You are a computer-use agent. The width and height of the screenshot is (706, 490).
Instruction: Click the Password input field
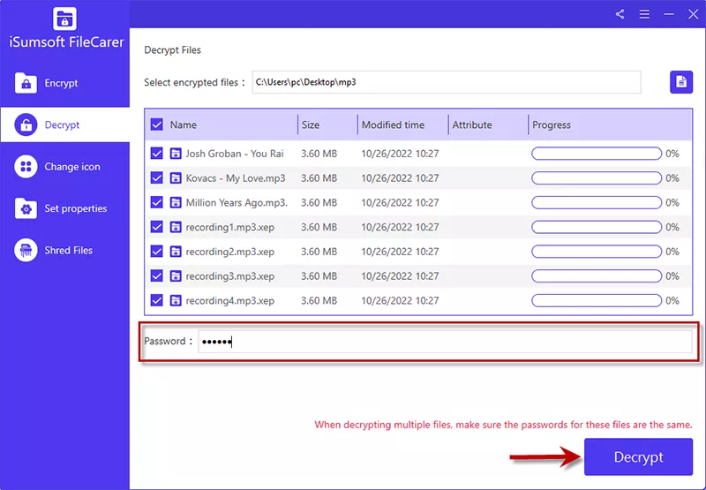(x=444, y=342)
